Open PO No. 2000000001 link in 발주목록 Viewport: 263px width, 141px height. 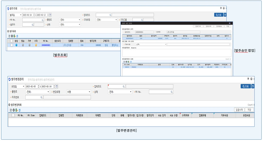coord(46,45)
